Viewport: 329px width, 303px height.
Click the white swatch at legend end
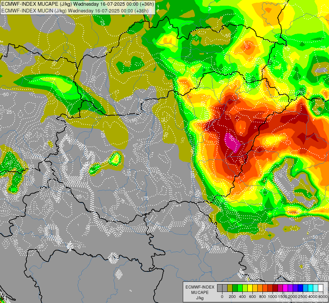click(321, 288)
